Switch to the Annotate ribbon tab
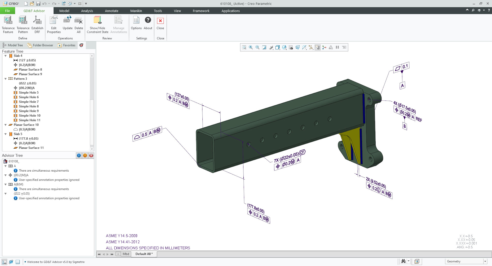The width and height of the screenshot is (492, 266). [111, 11]
